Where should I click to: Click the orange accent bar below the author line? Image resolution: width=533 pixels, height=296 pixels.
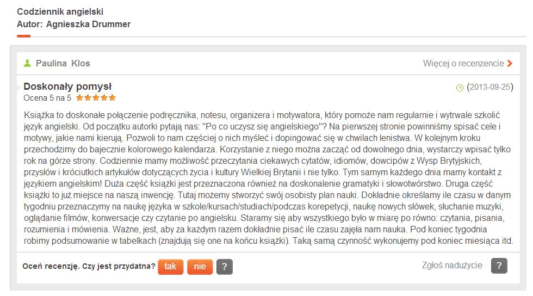click(x=23, y=36)
